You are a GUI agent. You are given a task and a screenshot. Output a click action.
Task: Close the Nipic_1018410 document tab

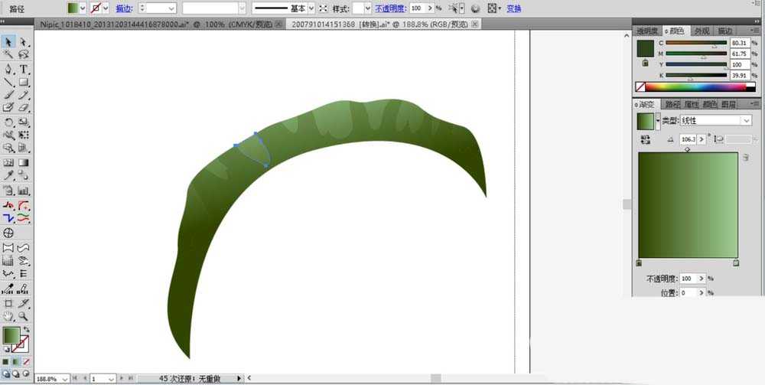click(x=278, y=24)
